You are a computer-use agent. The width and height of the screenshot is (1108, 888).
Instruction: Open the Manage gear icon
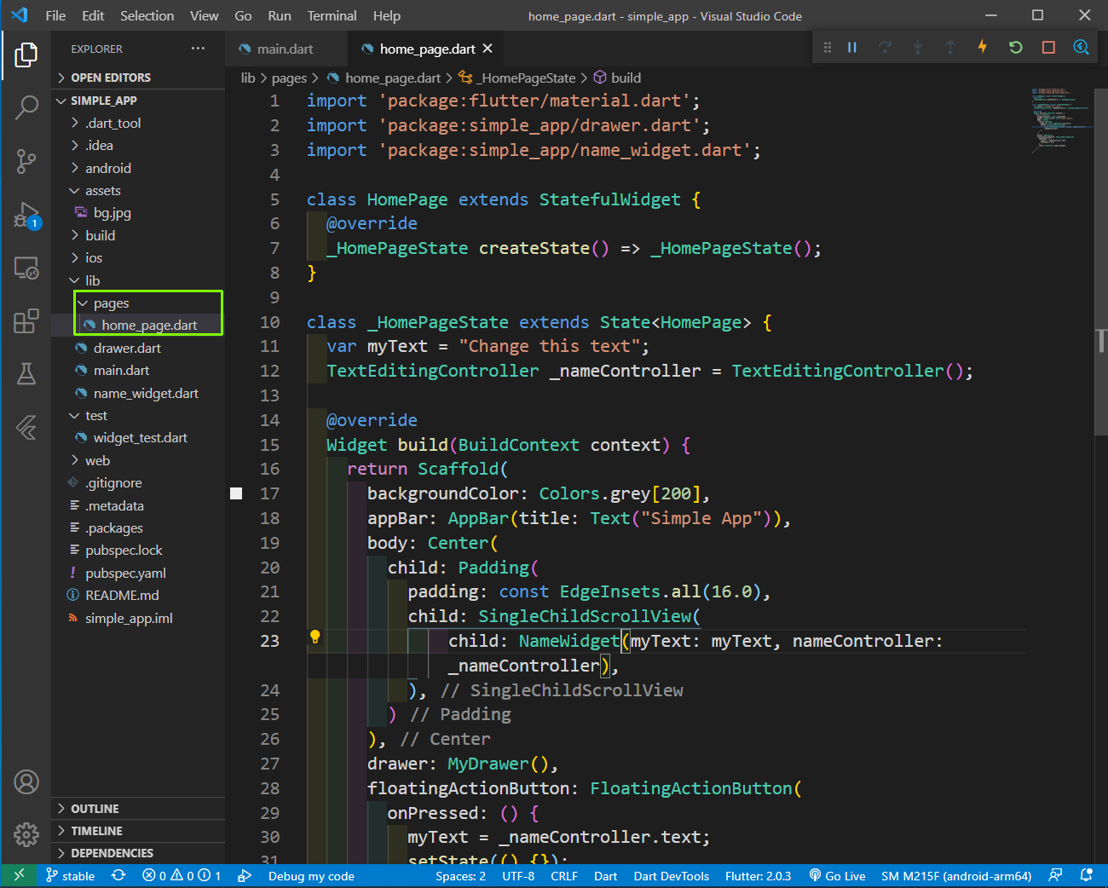pos(26,834)
